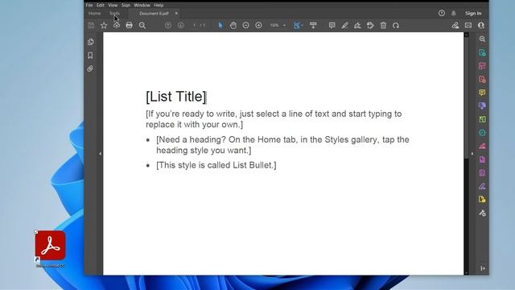Open the Sign menu
The width and height of the screenshot is (515, 290).
click(126, 6)
